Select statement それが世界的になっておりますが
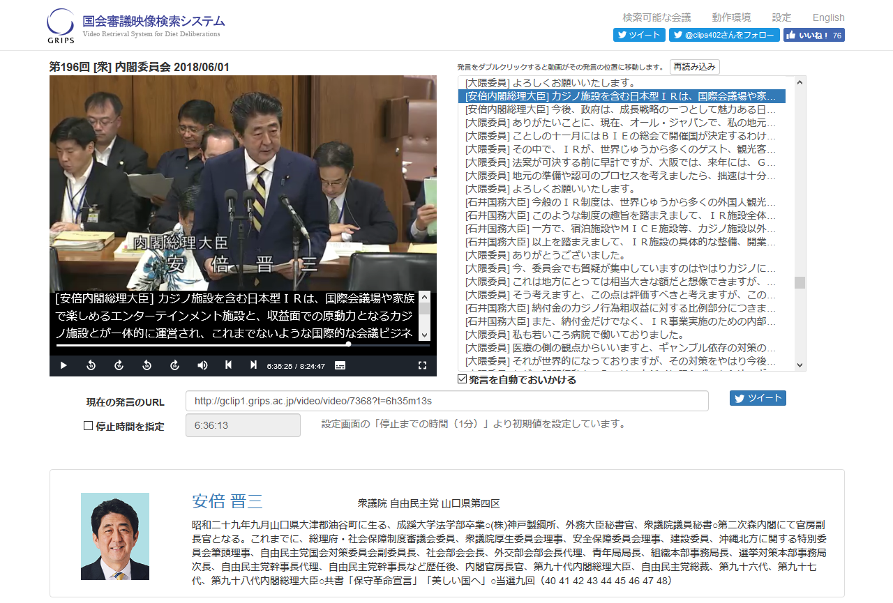This screenshot has height=603, width=893. point(622,361)
